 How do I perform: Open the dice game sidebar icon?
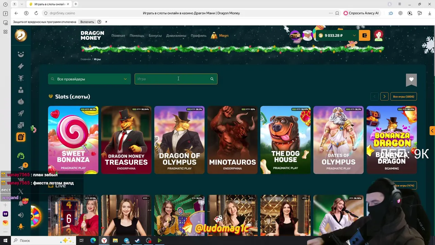tap(21, 125)
